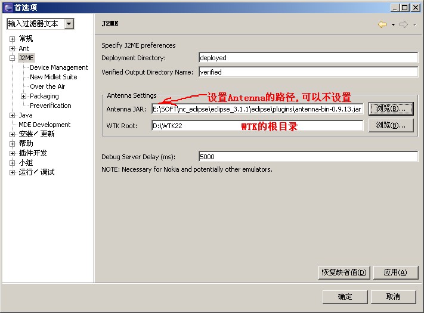Screen dimensions: 424x313
Task: Open MDE Development preferences page
Action: (x=45, y=125)
